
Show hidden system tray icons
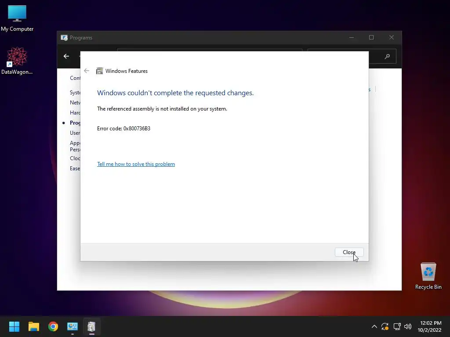point(374,326)
